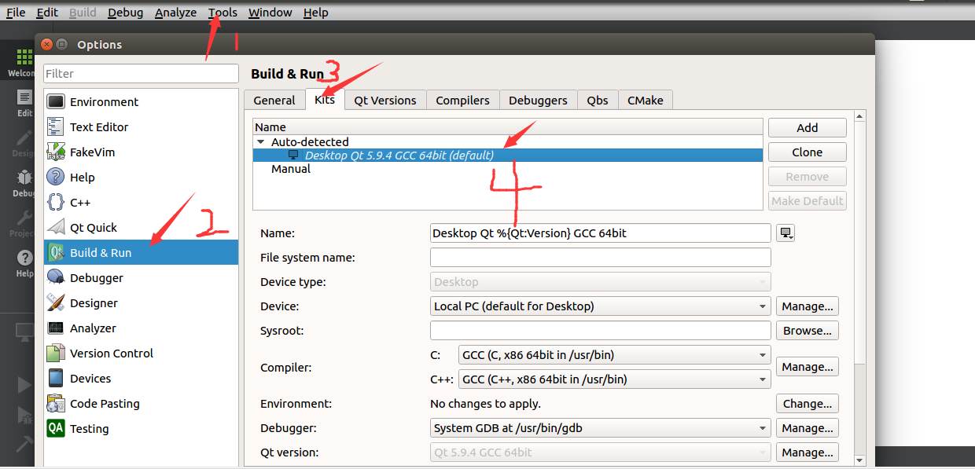Open the Window menu
Screen dimensions: 975x469
[270, 13]
